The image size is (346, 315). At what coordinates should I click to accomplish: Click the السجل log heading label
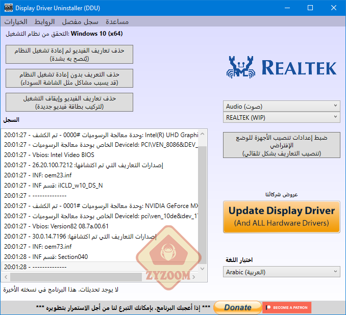click(11, 120)
